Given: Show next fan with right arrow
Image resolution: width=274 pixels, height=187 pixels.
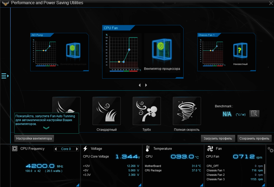Looking at the screenshot, I should click(x=146, y=85).
